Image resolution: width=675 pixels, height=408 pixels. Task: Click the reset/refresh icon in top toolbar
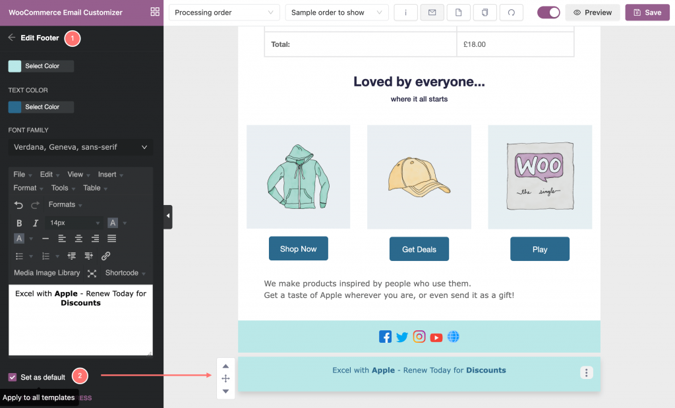point(512,13)
